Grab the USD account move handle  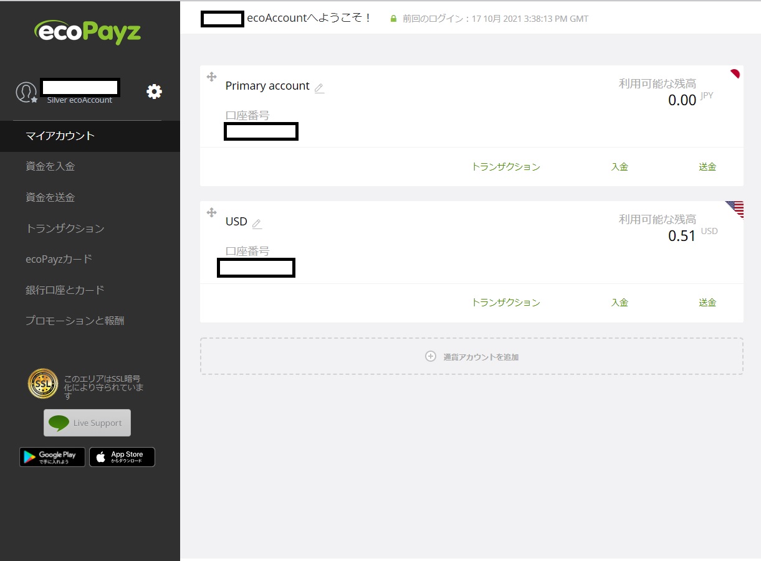[211, 212]
